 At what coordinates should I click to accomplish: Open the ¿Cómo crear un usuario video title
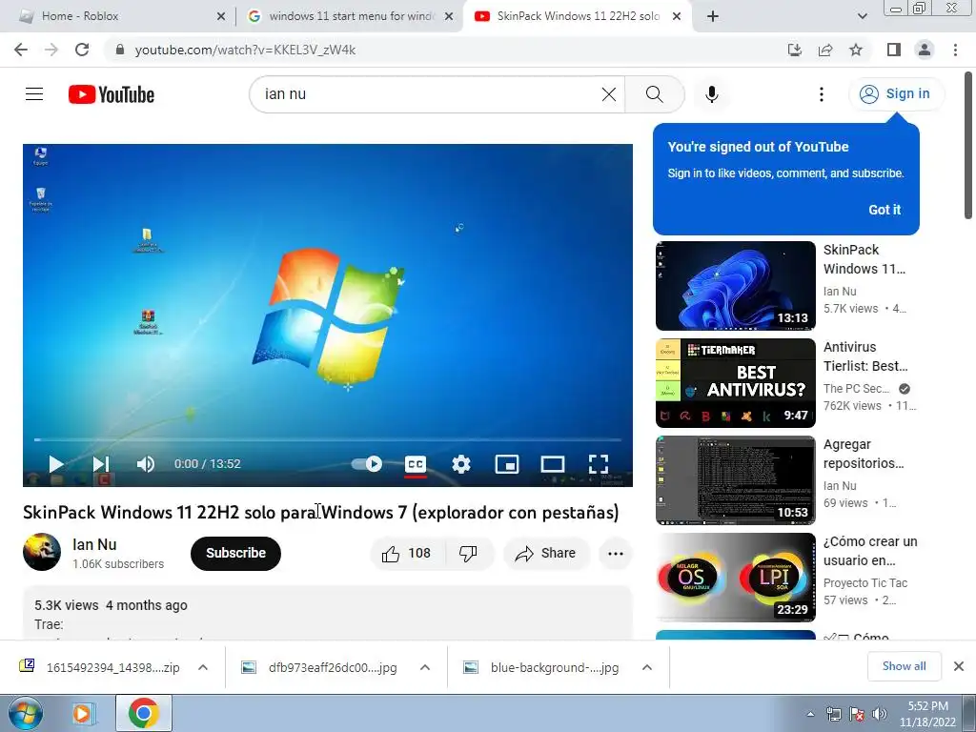(x=870, y=551)
